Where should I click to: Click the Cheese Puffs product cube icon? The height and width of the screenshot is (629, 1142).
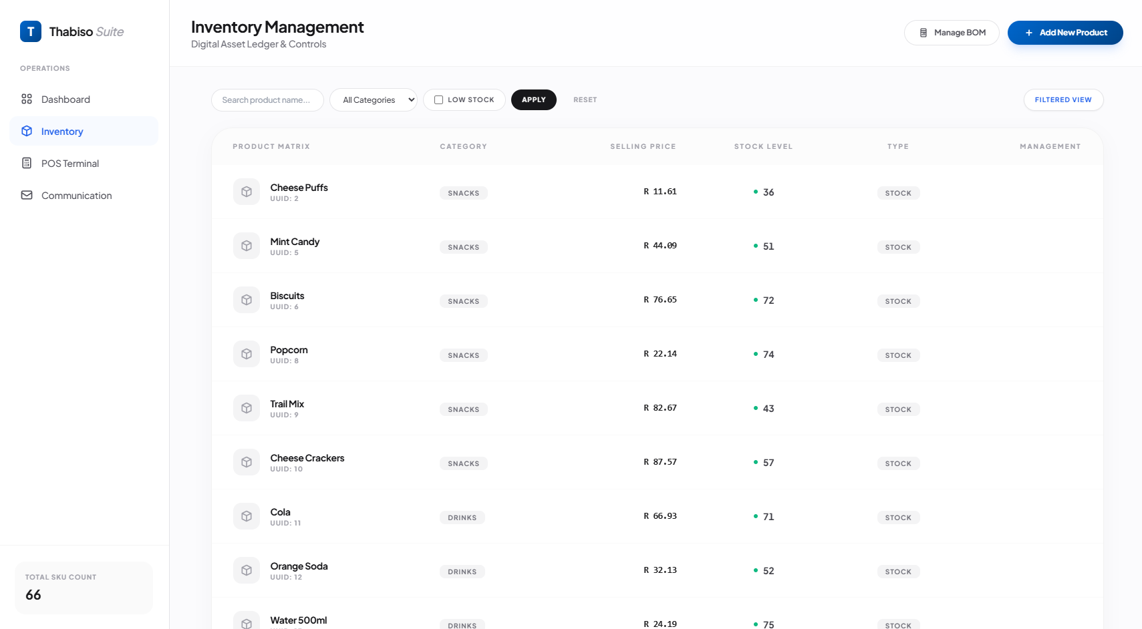(x=247, y=192)
